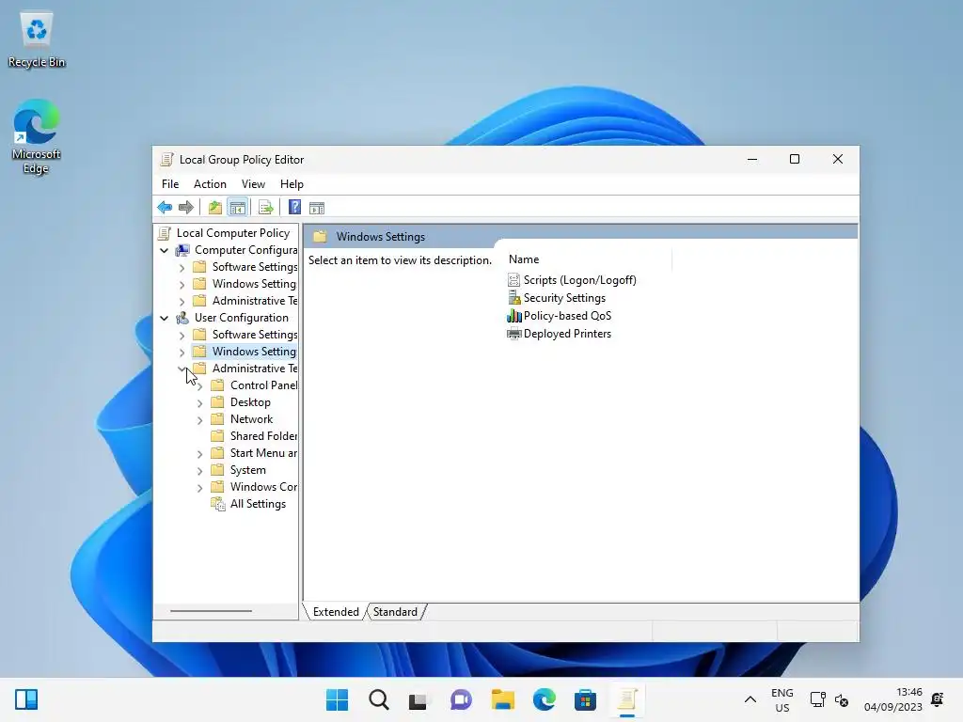Open clock and date in taskbar

[x=893, y=699]
